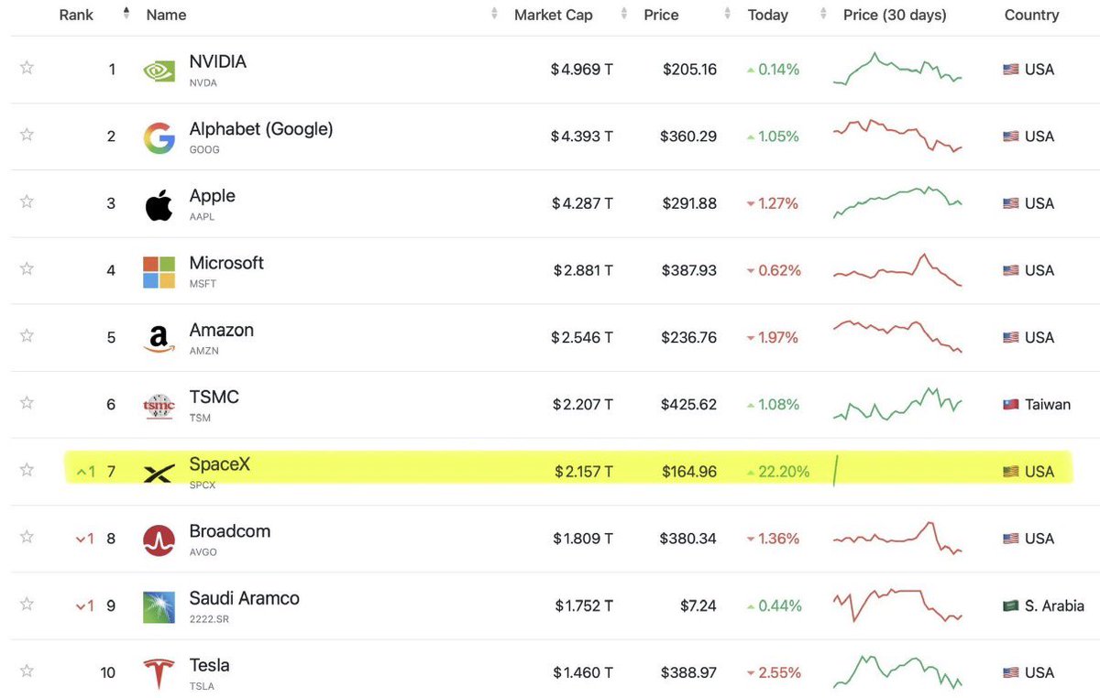This screenshot has height=698, width=1100.
Task: Click the 2222.SR ticker symbol
Action: [207, 619]
